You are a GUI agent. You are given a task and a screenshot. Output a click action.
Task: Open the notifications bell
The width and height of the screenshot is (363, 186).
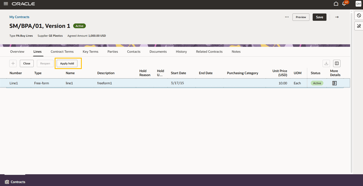tap(344, 4)
